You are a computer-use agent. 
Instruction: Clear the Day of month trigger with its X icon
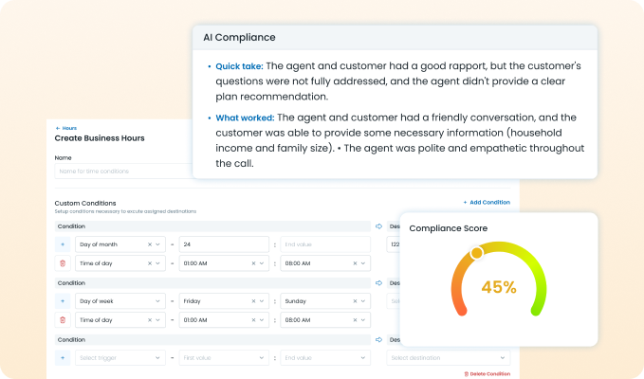pos(150,244)
